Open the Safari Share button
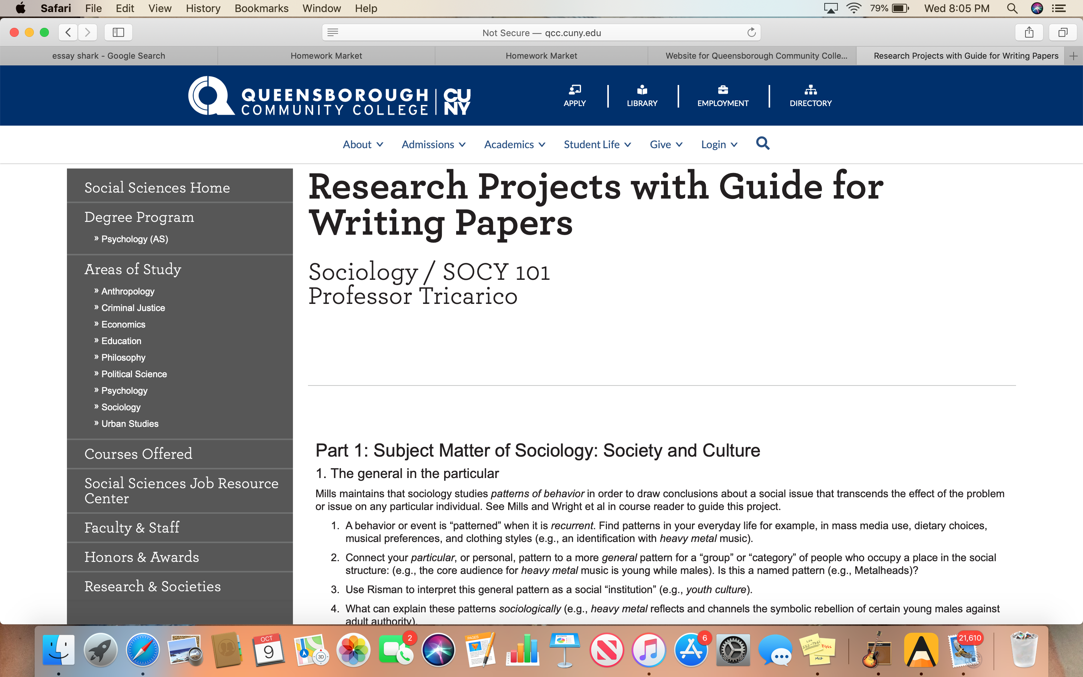 point(1029,32)
